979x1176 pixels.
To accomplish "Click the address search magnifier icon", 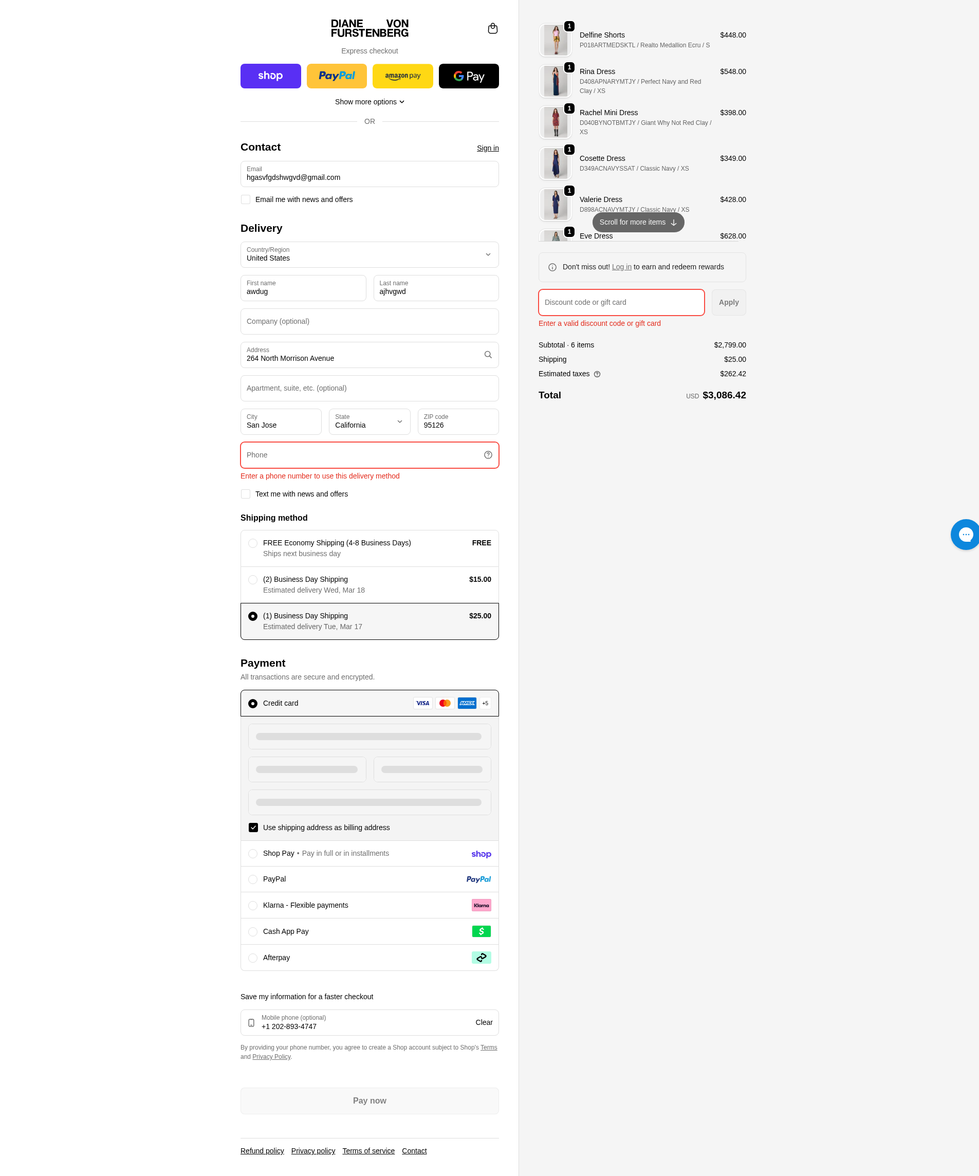I will click(x=488, y=355).
